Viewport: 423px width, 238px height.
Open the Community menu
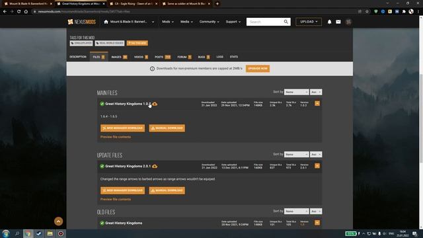210,22
